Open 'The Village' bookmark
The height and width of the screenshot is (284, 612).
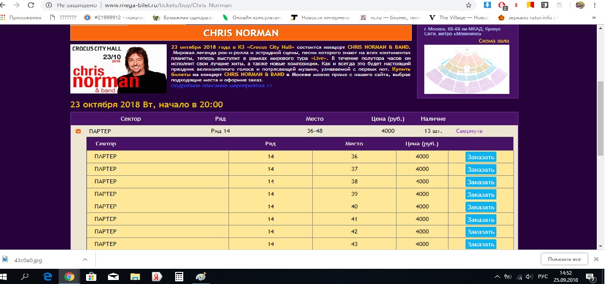[x=457, y=17]
